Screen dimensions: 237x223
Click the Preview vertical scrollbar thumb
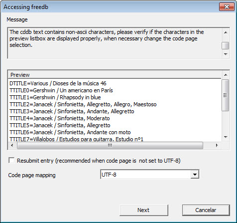point(225,95)
